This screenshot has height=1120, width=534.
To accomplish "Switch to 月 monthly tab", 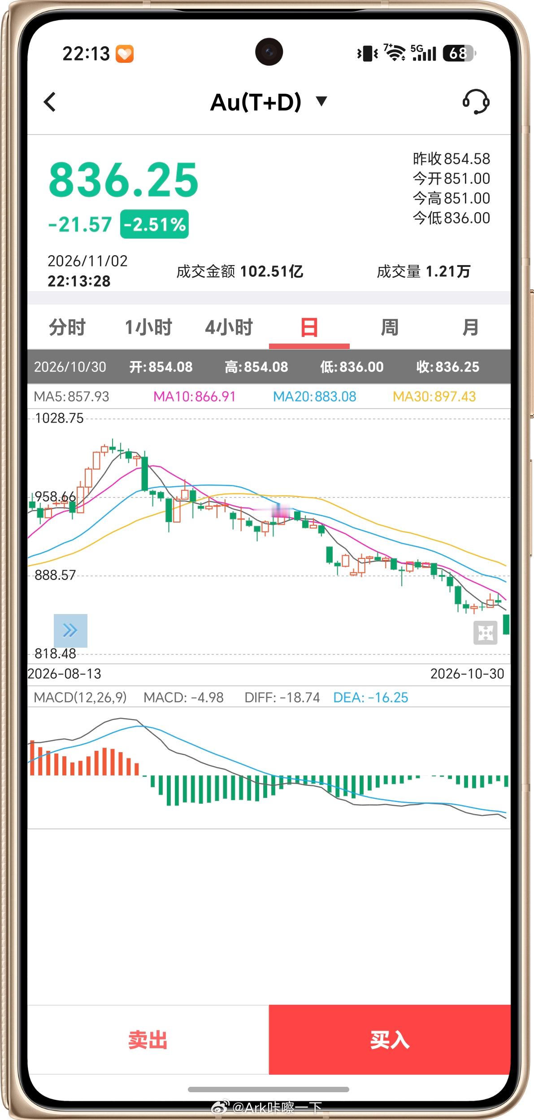I will [x=470, y=327].
